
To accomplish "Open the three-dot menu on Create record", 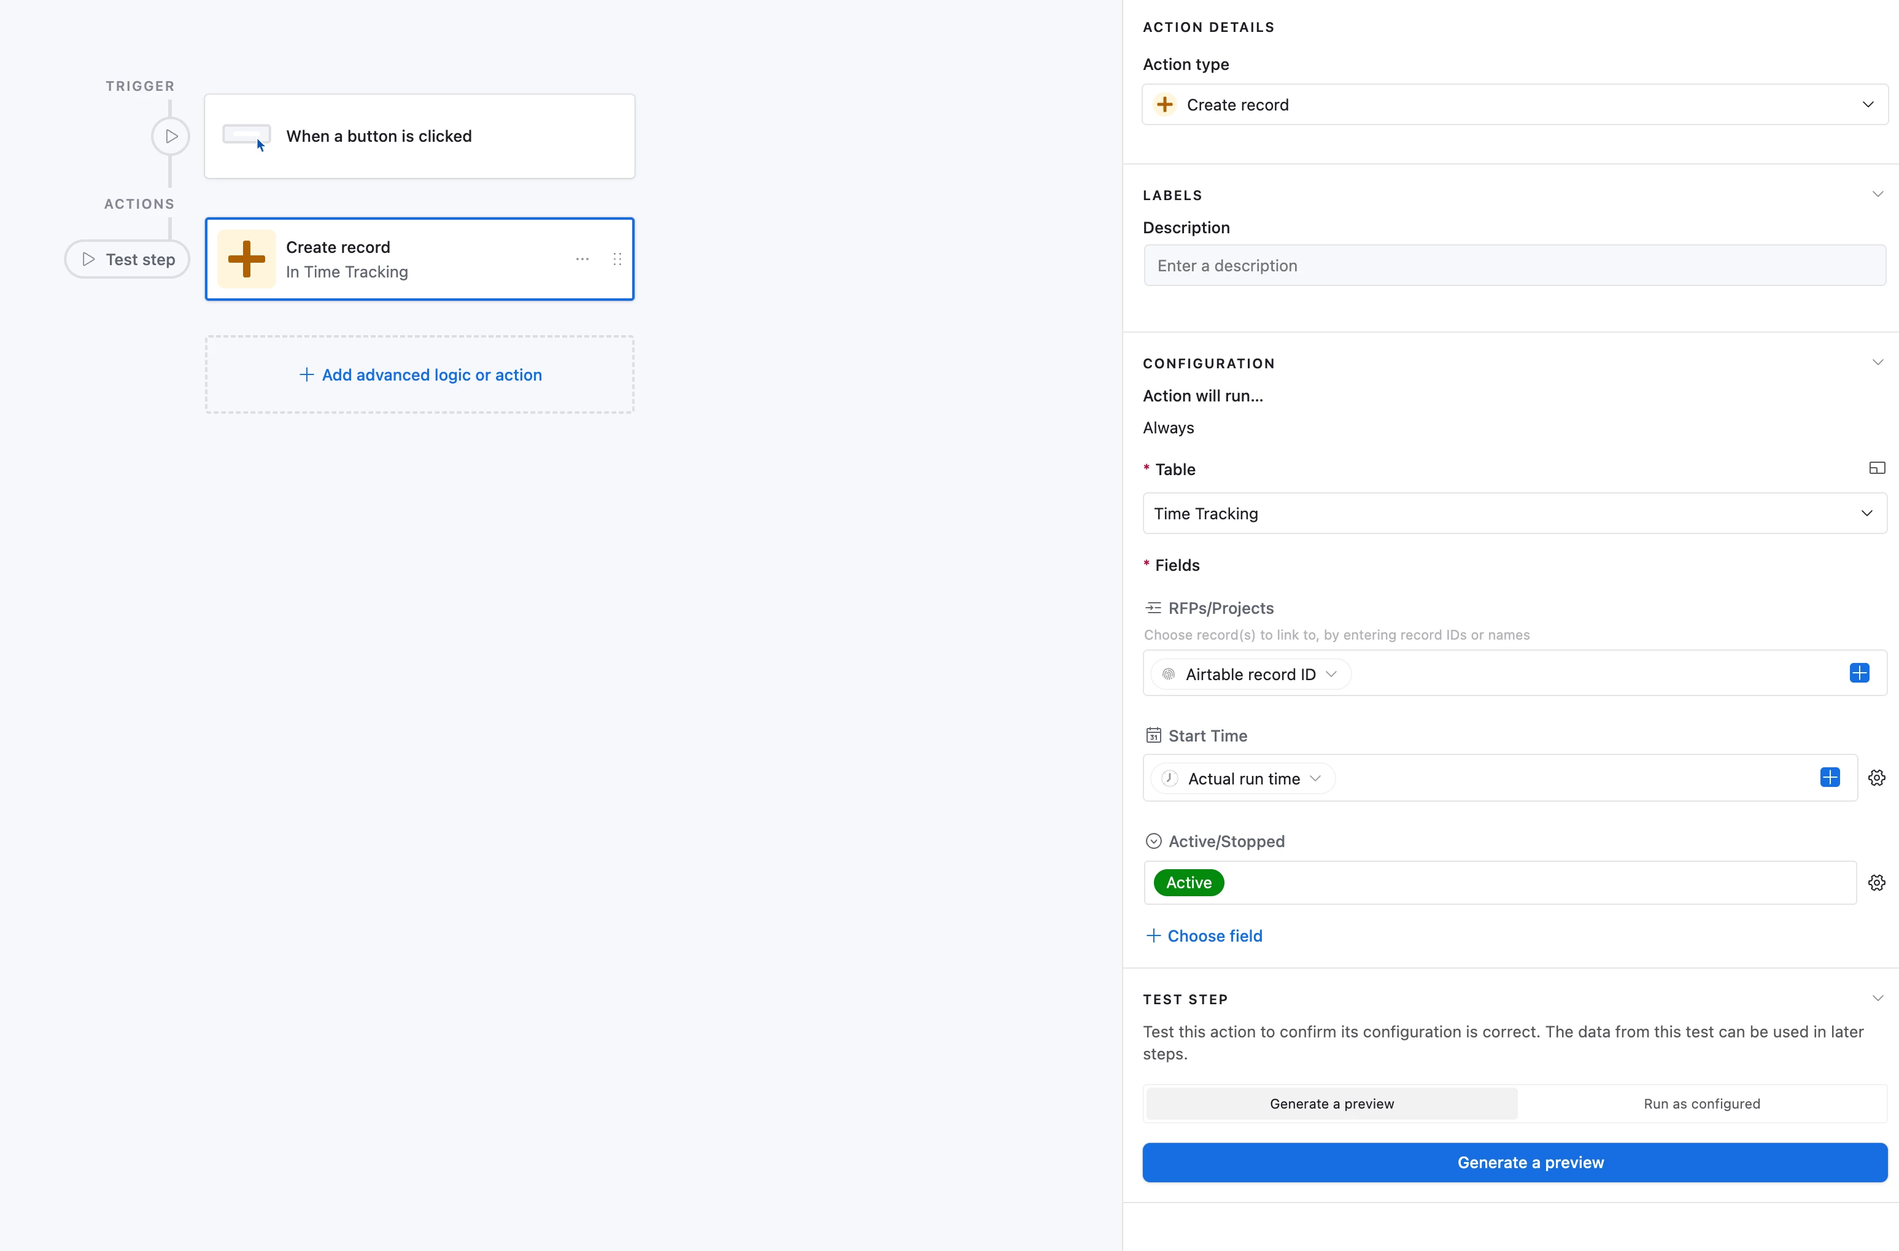I will tap(582, 259).
